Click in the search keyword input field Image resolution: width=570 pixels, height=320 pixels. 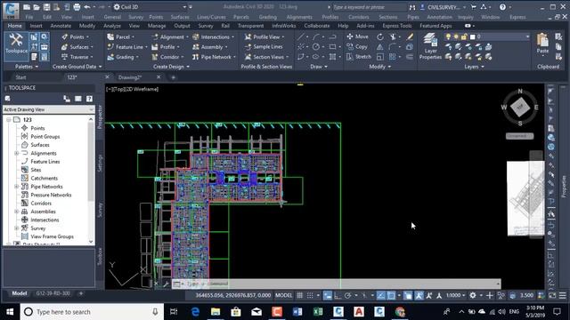click(x=370, y=7)
